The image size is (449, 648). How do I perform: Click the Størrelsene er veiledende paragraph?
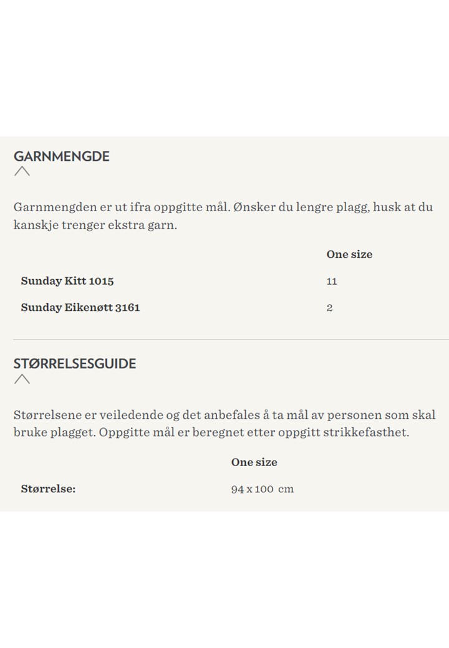(x=224, y=424)
